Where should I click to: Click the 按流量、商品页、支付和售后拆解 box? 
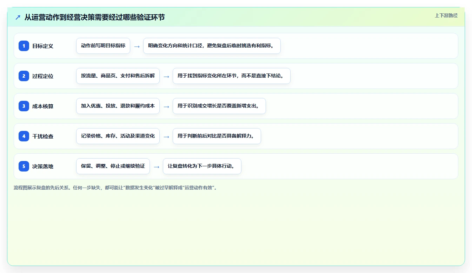point(118,76)
